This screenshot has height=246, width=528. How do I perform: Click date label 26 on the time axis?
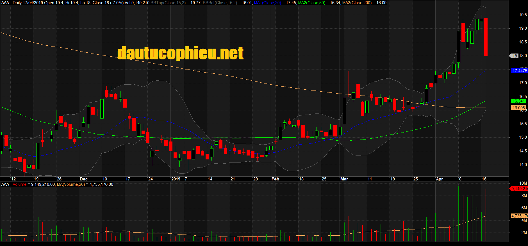[59, 179]
